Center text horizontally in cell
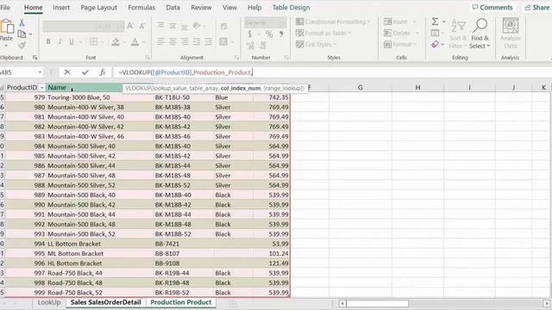Viewport: 552px width, 310px height. pyautogui.click(x=172, y=42)
